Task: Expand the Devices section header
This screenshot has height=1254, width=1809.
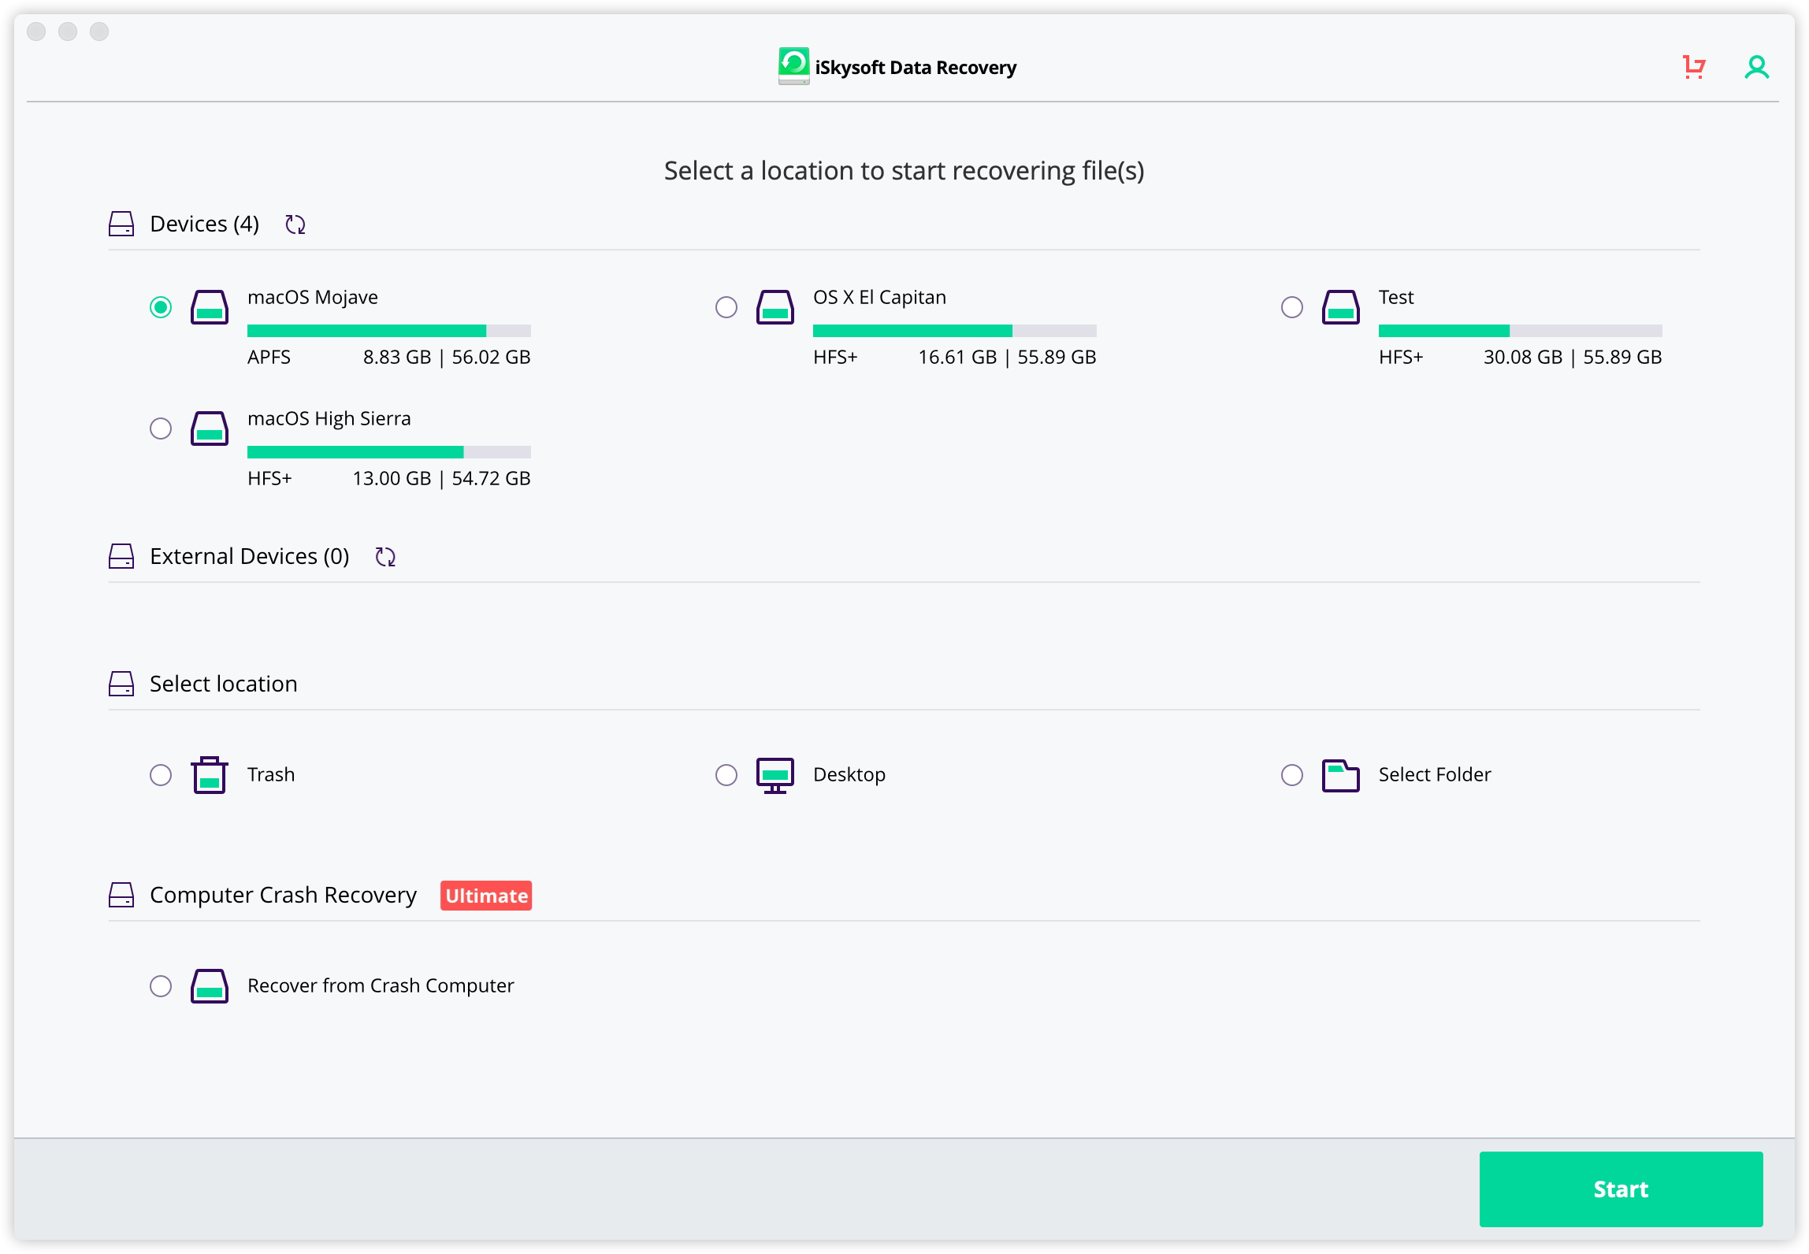Action: pos(204,224)
